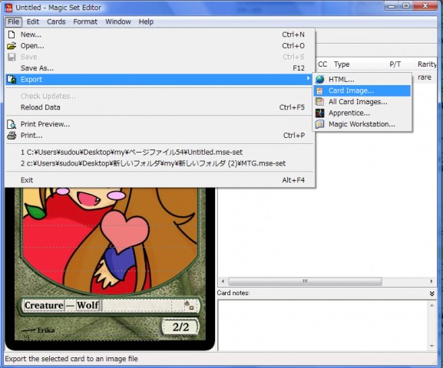This screenshot has height=368, width=443.
Task: Click the 2/2 power toughness box
Action: [x=180, y=327]
